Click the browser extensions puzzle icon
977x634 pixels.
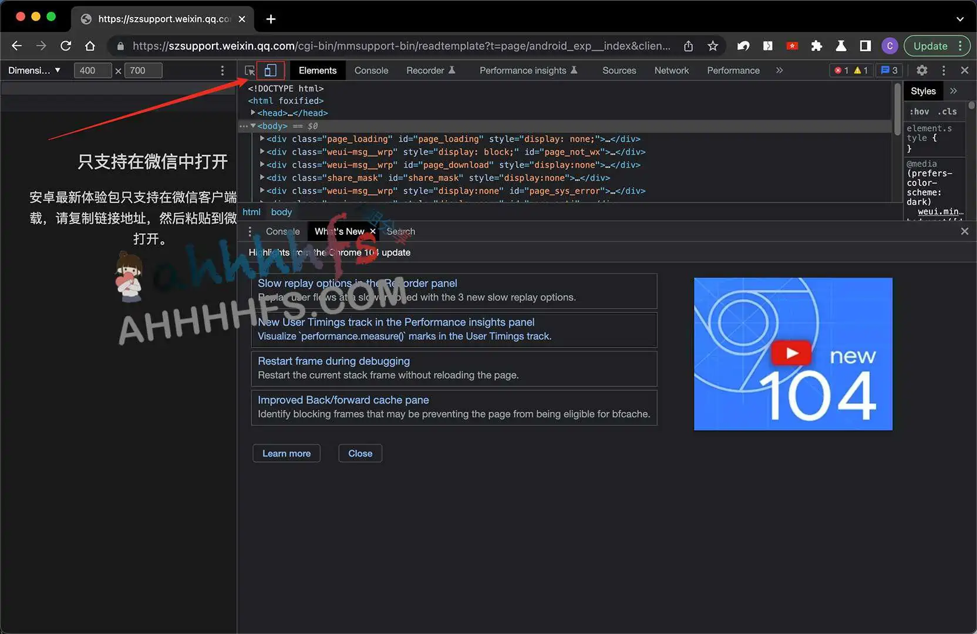[817, 46]
